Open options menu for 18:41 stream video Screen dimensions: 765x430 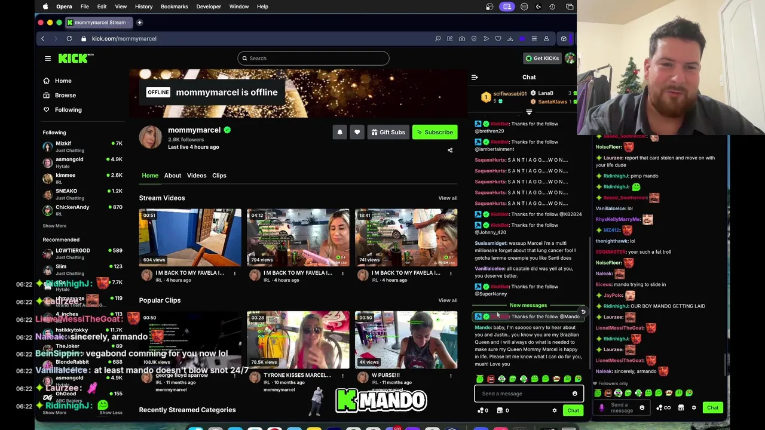(x=451, y=274)
